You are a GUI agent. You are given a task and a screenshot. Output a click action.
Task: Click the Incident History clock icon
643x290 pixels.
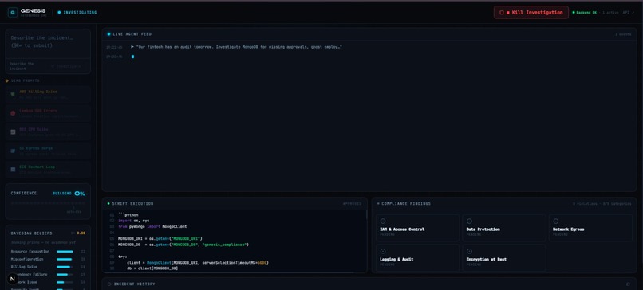pyautogui.click(x=109, y=284)
